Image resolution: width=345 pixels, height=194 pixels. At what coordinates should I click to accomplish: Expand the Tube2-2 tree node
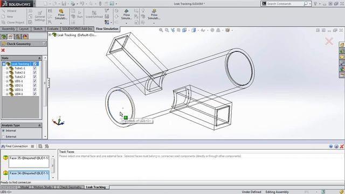[7, 77]
